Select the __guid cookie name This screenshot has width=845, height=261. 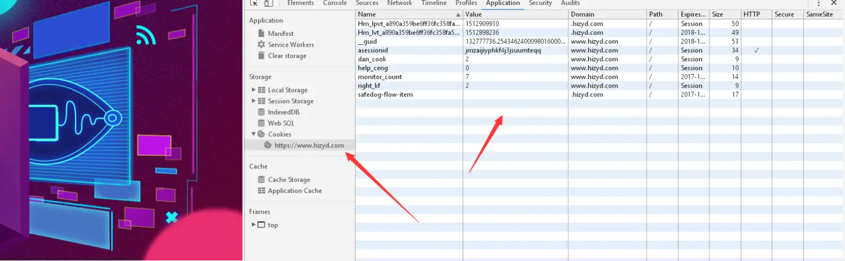tap(367, 42)
